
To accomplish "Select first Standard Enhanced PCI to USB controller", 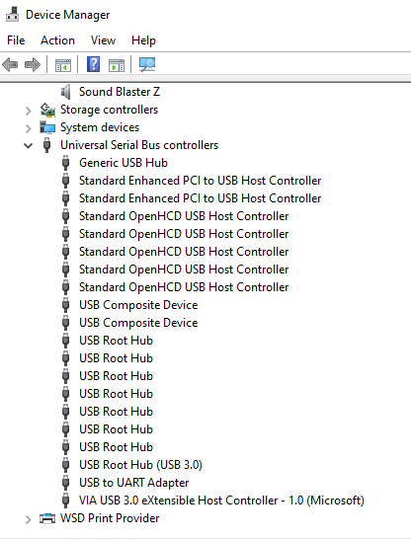I will (x=201, y=181).
